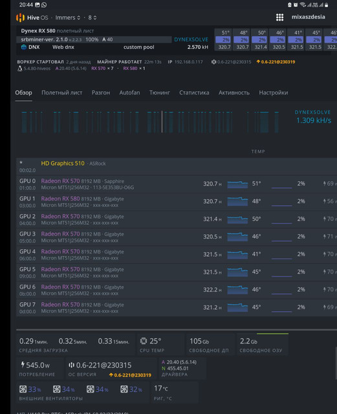This screenshot has height=414, width=337.
Task: Click the Linux penguin kernel icon
Action: coord(20,69)
